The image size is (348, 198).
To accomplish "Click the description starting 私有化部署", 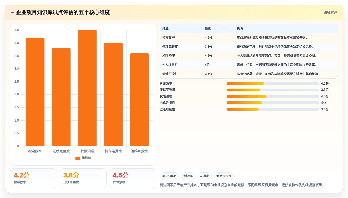I will tap(278, 74).
